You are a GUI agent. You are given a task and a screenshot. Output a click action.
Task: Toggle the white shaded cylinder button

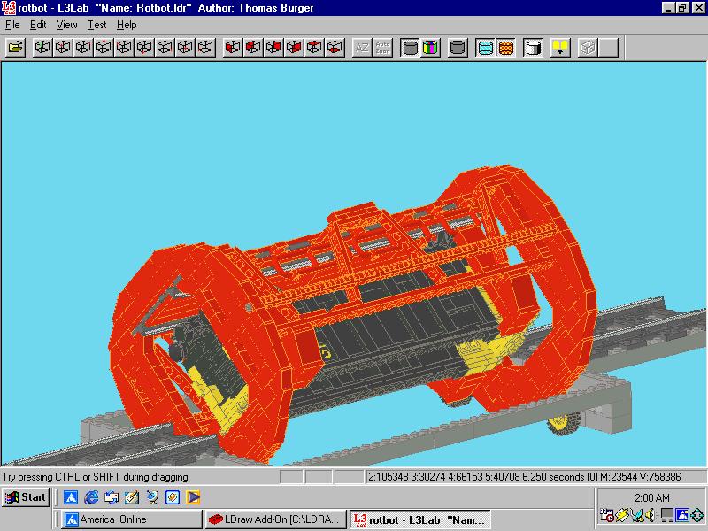coord(534,48)
